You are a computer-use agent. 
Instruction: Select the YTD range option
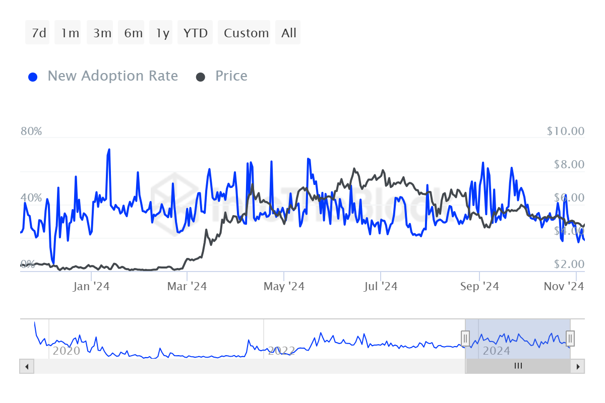pos(195,33)
